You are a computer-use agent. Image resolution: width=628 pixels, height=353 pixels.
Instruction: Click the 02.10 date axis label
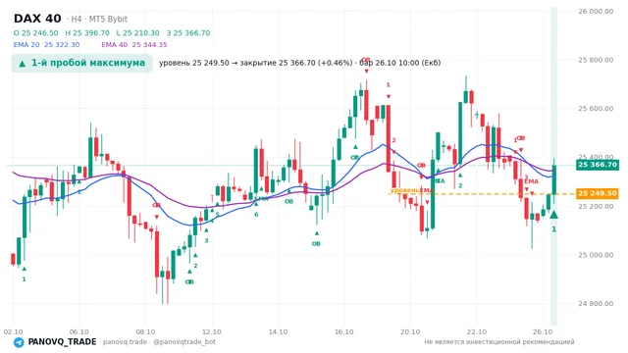click(x=13, y=331)
